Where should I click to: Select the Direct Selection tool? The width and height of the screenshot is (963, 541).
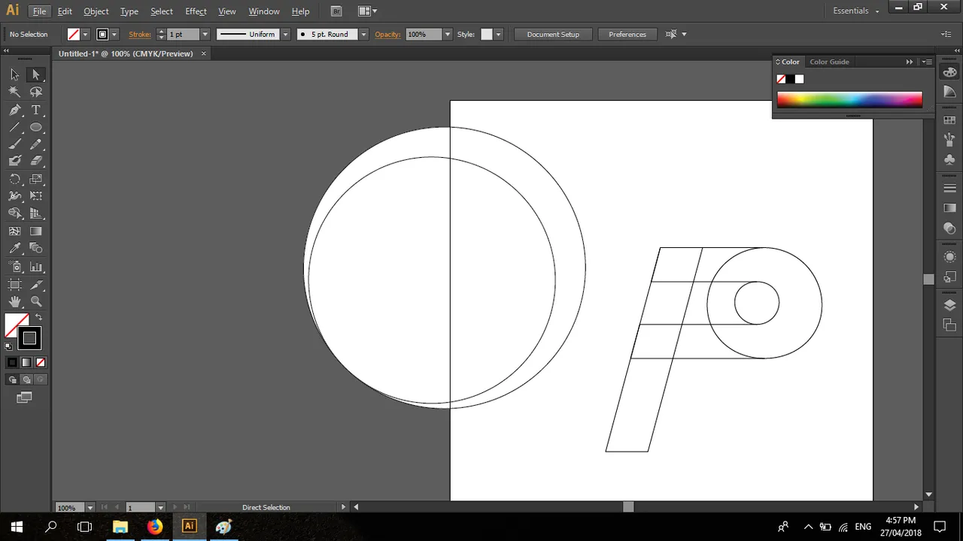coord(35,74)
